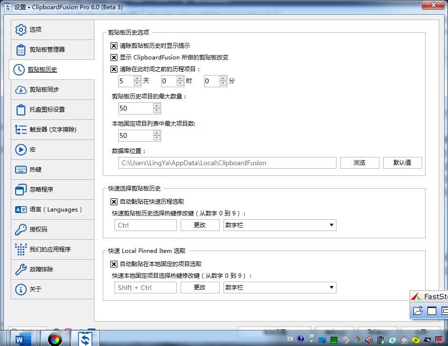This screenshot has height=346, width=448.
Task: Select the 剪贴板历史 clock icon
Action: point(19,70)
